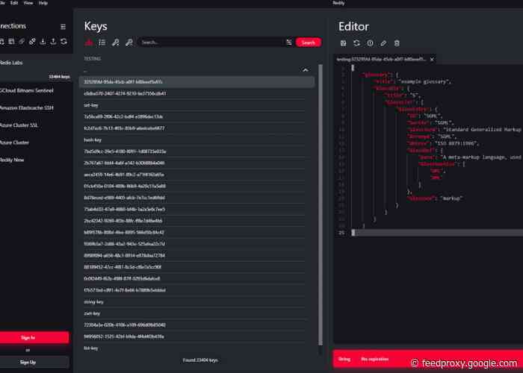Click the edit connection icon in Connections toolbar
Image resolution: width=523 pixels, height=373 pixels.
[11, 41]
